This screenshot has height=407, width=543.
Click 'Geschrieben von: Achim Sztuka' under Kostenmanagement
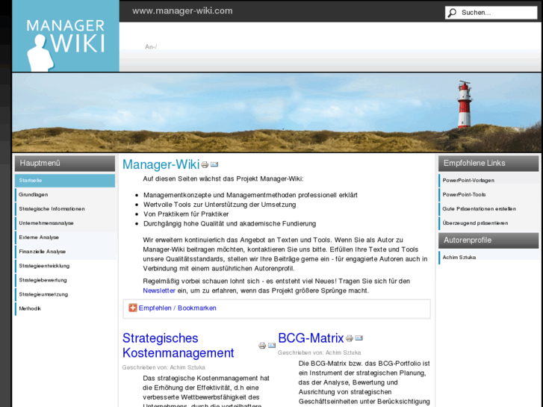pos(164,367)
